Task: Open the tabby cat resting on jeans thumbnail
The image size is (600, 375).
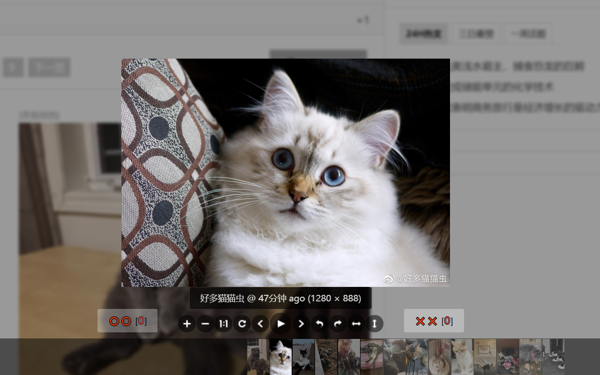Action: click(417, 357)
